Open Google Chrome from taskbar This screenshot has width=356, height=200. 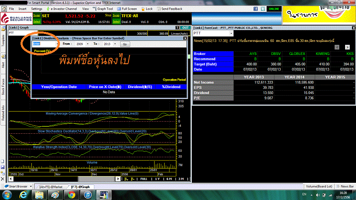pos(72,195)
